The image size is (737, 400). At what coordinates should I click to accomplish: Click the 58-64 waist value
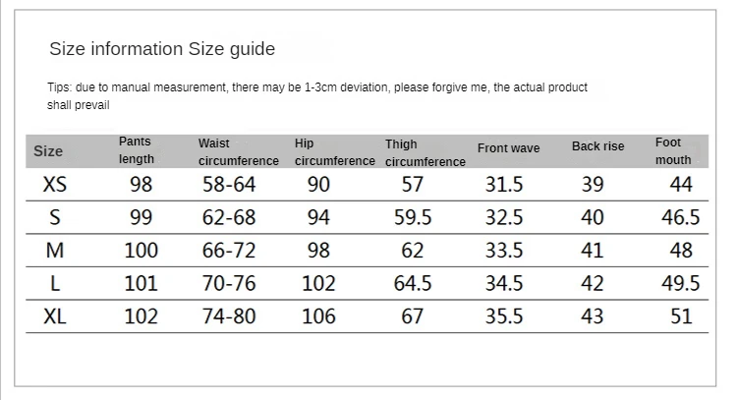229,184
